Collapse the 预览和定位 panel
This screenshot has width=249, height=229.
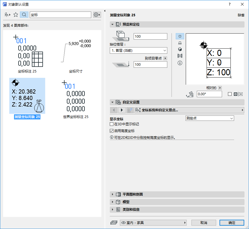tap(112, 24)
